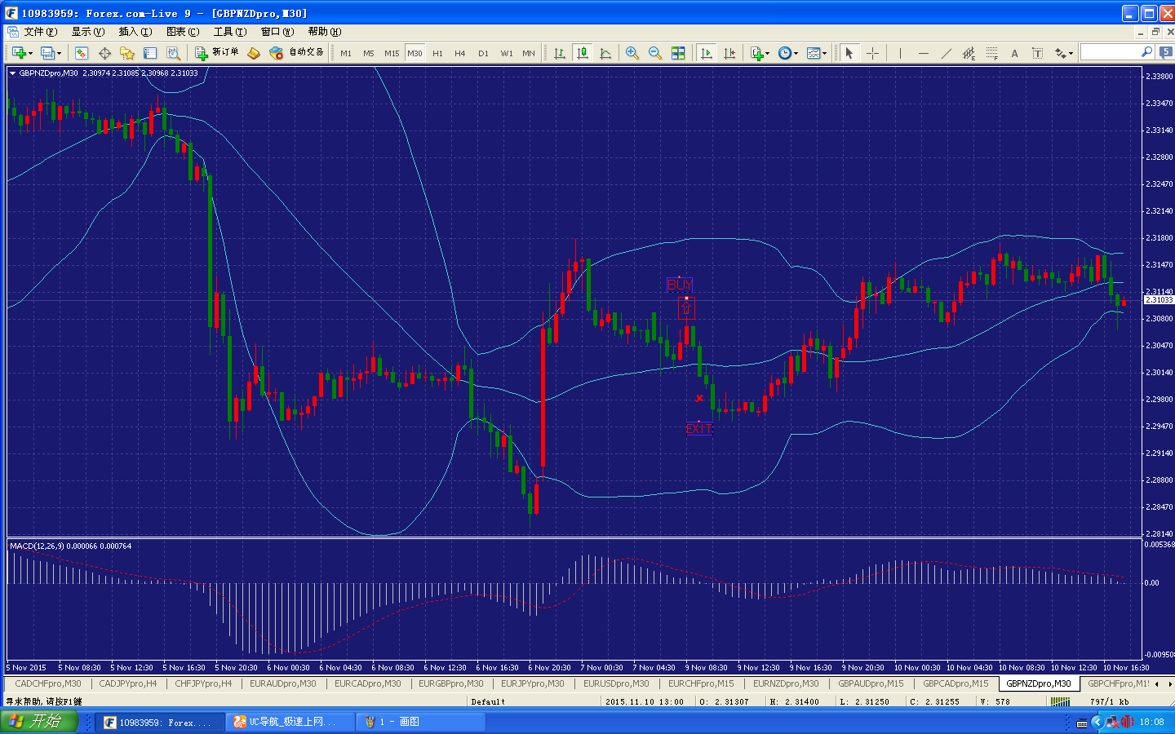Select the M30 timeframe button
1175x734 pixels.
pos(415,53)
